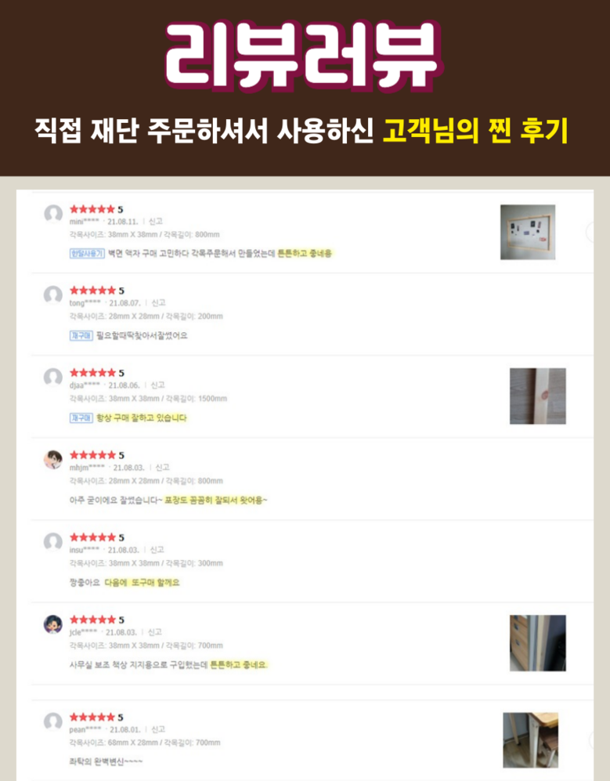Click pean**** reviewer avatar icon
The width and height of the screenshot is (610, 781).
53,721
